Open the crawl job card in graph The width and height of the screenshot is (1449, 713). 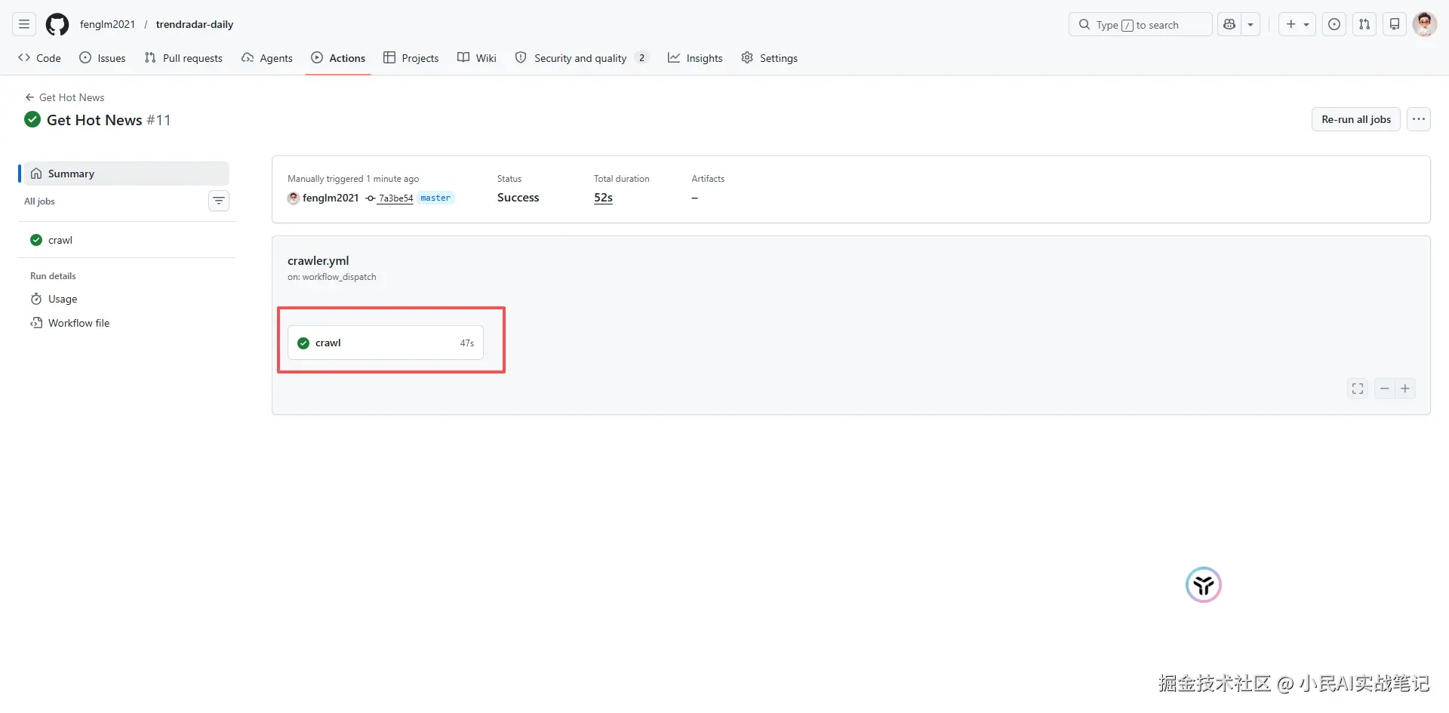pyautogui.click(x=385, y=343)
